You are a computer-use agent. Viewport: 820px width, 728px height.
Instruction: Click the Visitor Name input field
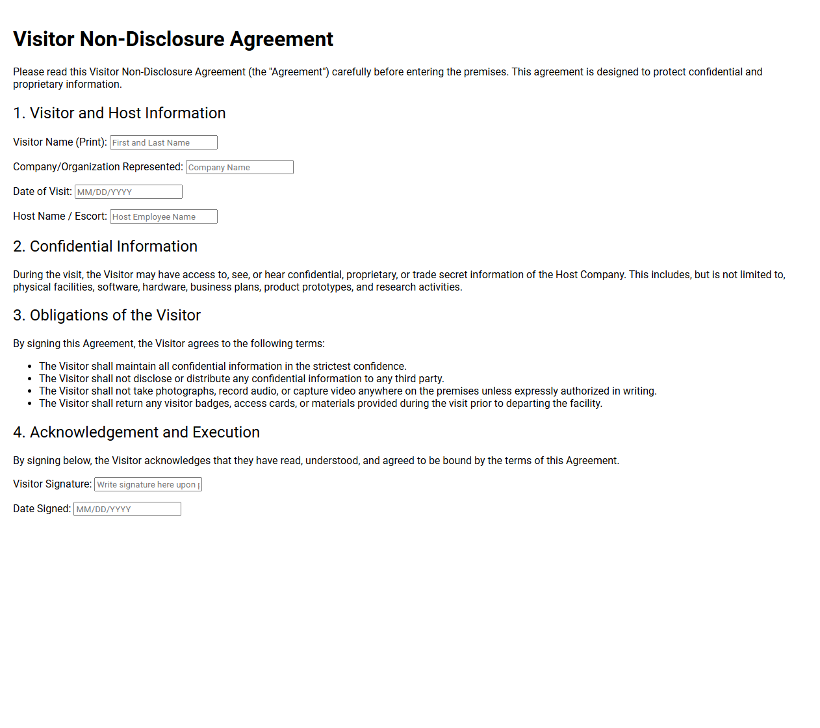click(x=164, y=142)
